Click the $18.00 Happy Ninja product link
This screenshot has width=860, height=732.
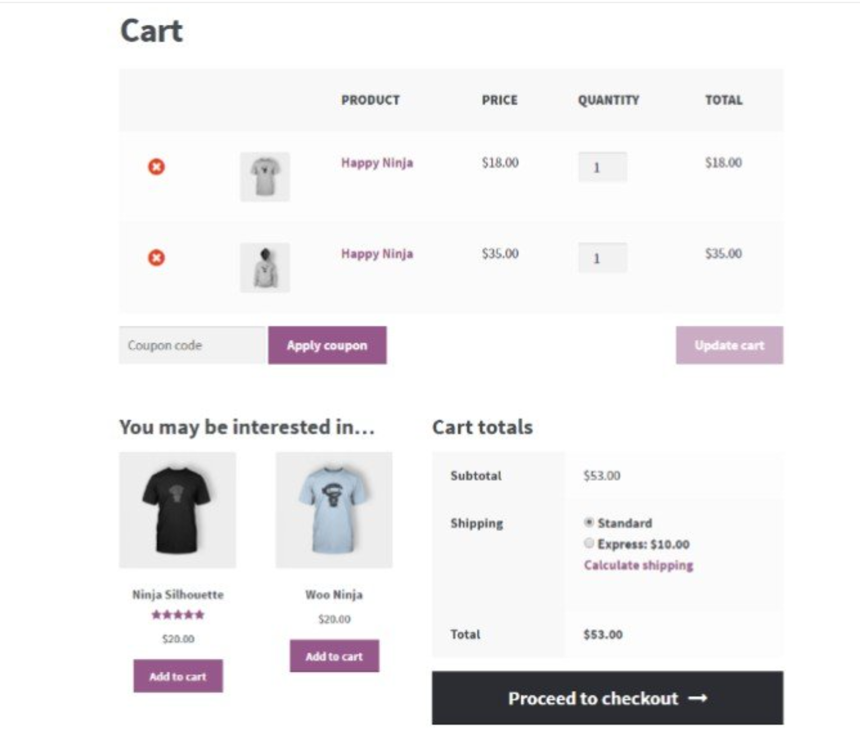(x=377, y=163)
